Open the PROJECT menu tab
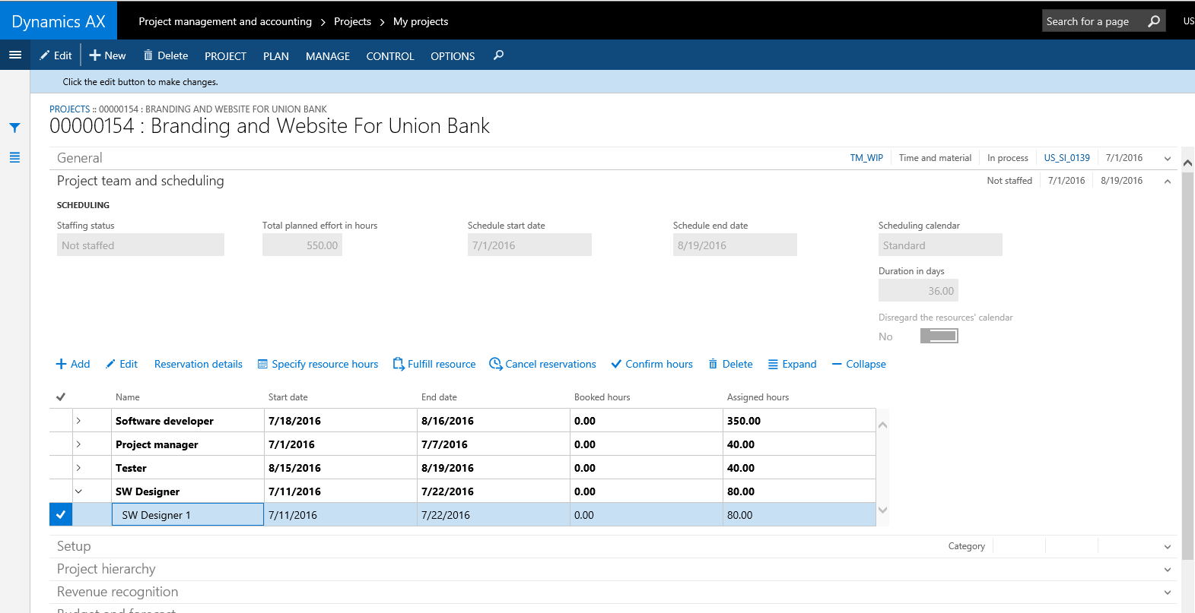The width and height of the screenshot is (1195, 613). [225, 55]
